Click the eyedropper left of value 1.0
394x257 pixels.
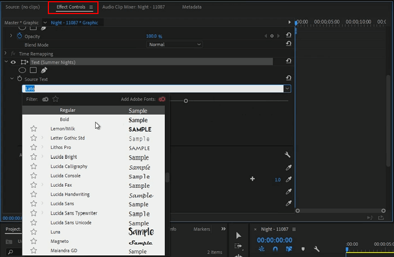[x=288, y=179]
